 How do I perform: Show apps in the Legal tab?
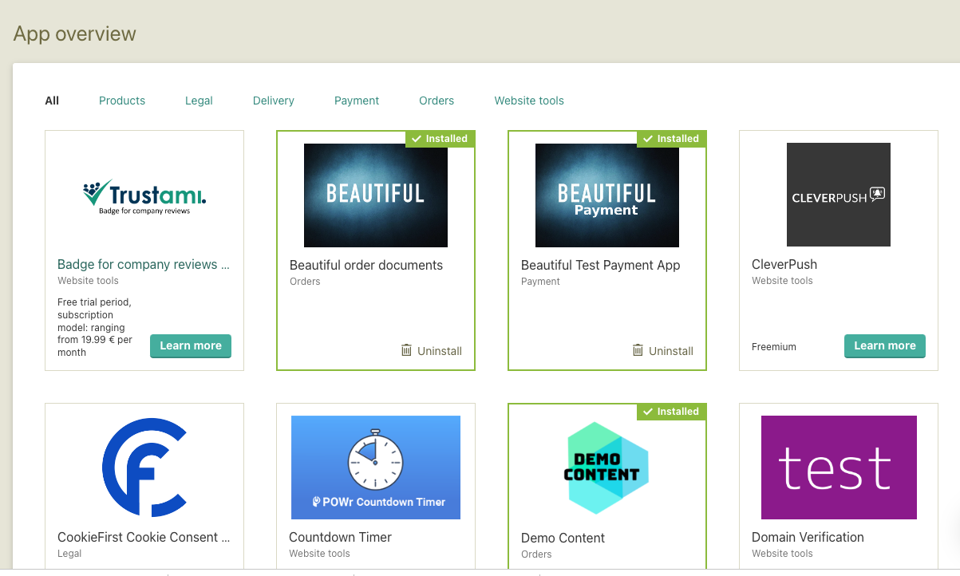pyautogui.click(x=199, y=101)
